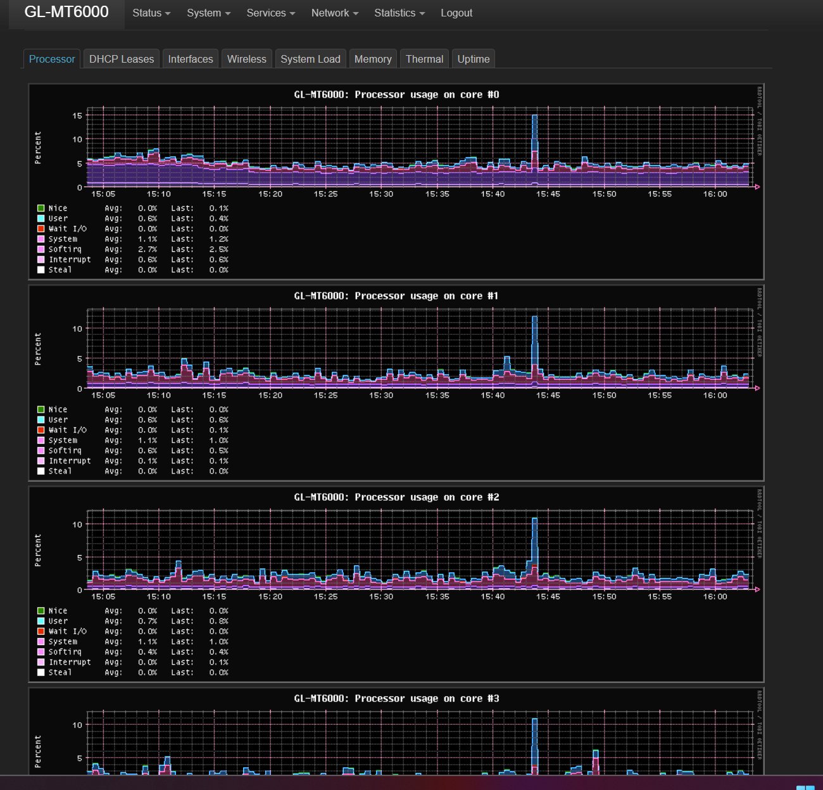Click the core #3 processor usage graph

pos(396,731)
